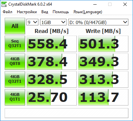
Task: Click the Write [MB/s] column header
Action: 103,31
